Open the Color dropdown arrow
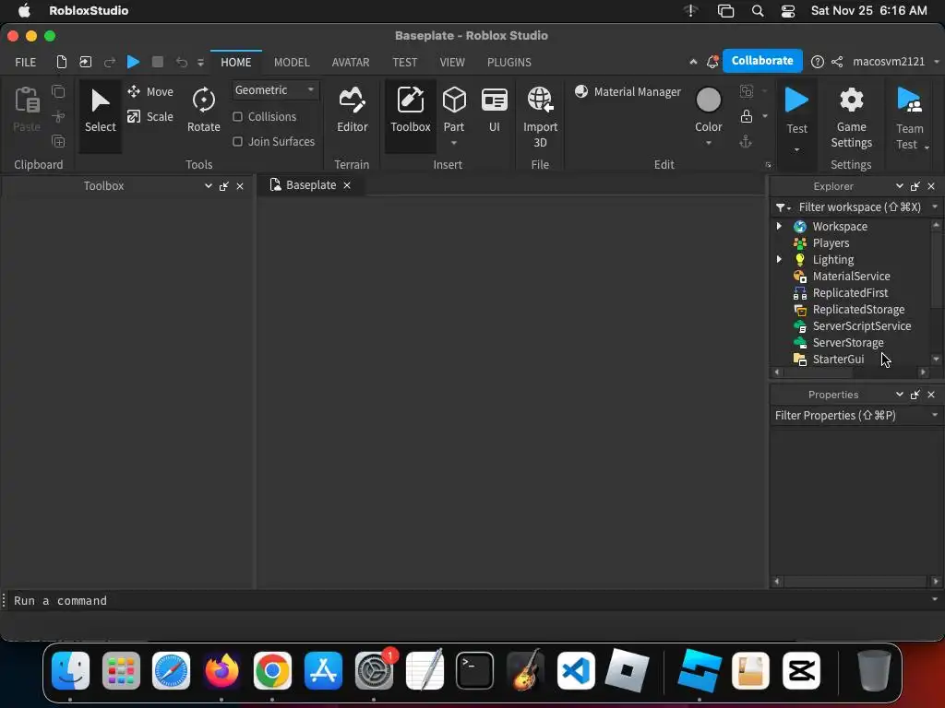 [708, 143]
